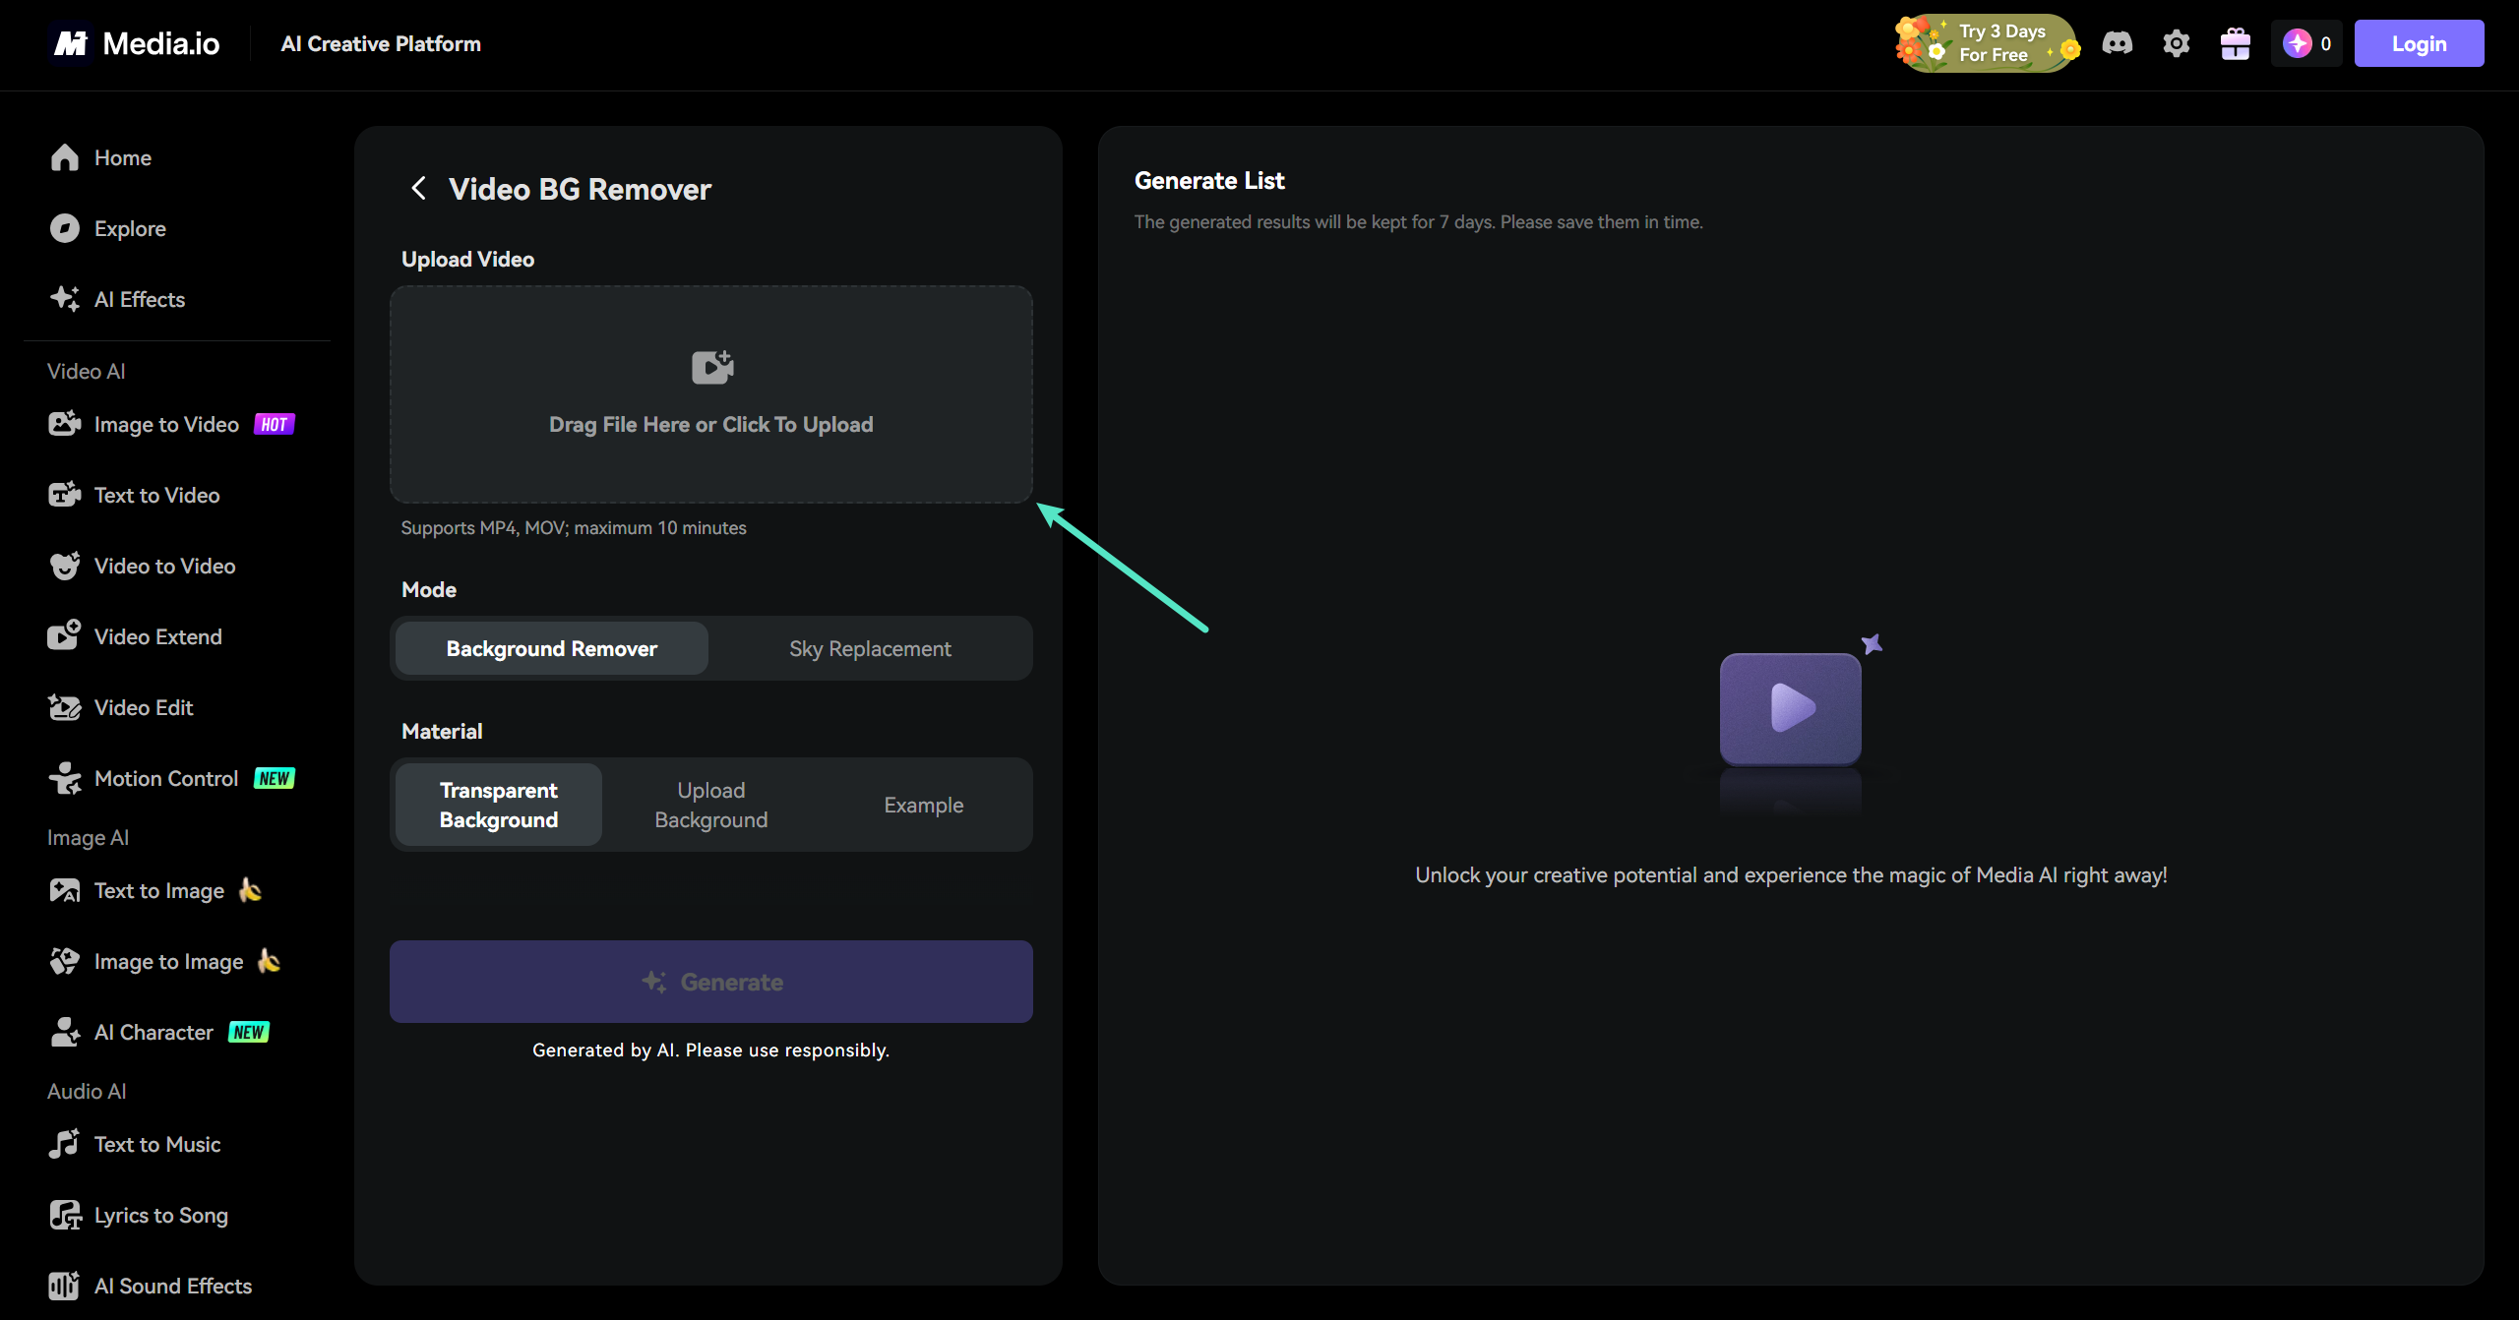Select the Example material tab

(x=923, y=805)
